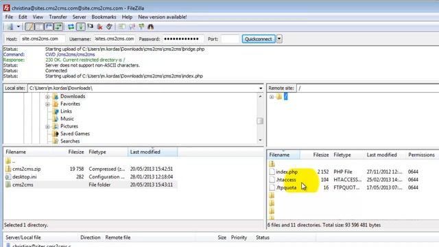Viewport: 439px width, 247px height.
Task: Select Music in the local tree
Action: [67, 119]
